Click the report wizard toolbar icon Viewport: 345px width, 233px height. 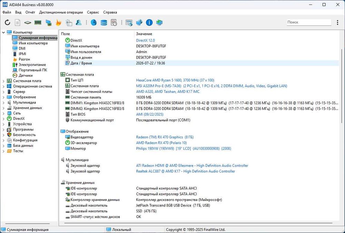click(69, 22)
